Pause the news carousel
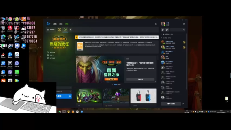The image size is (231, 130). [112, 85]
